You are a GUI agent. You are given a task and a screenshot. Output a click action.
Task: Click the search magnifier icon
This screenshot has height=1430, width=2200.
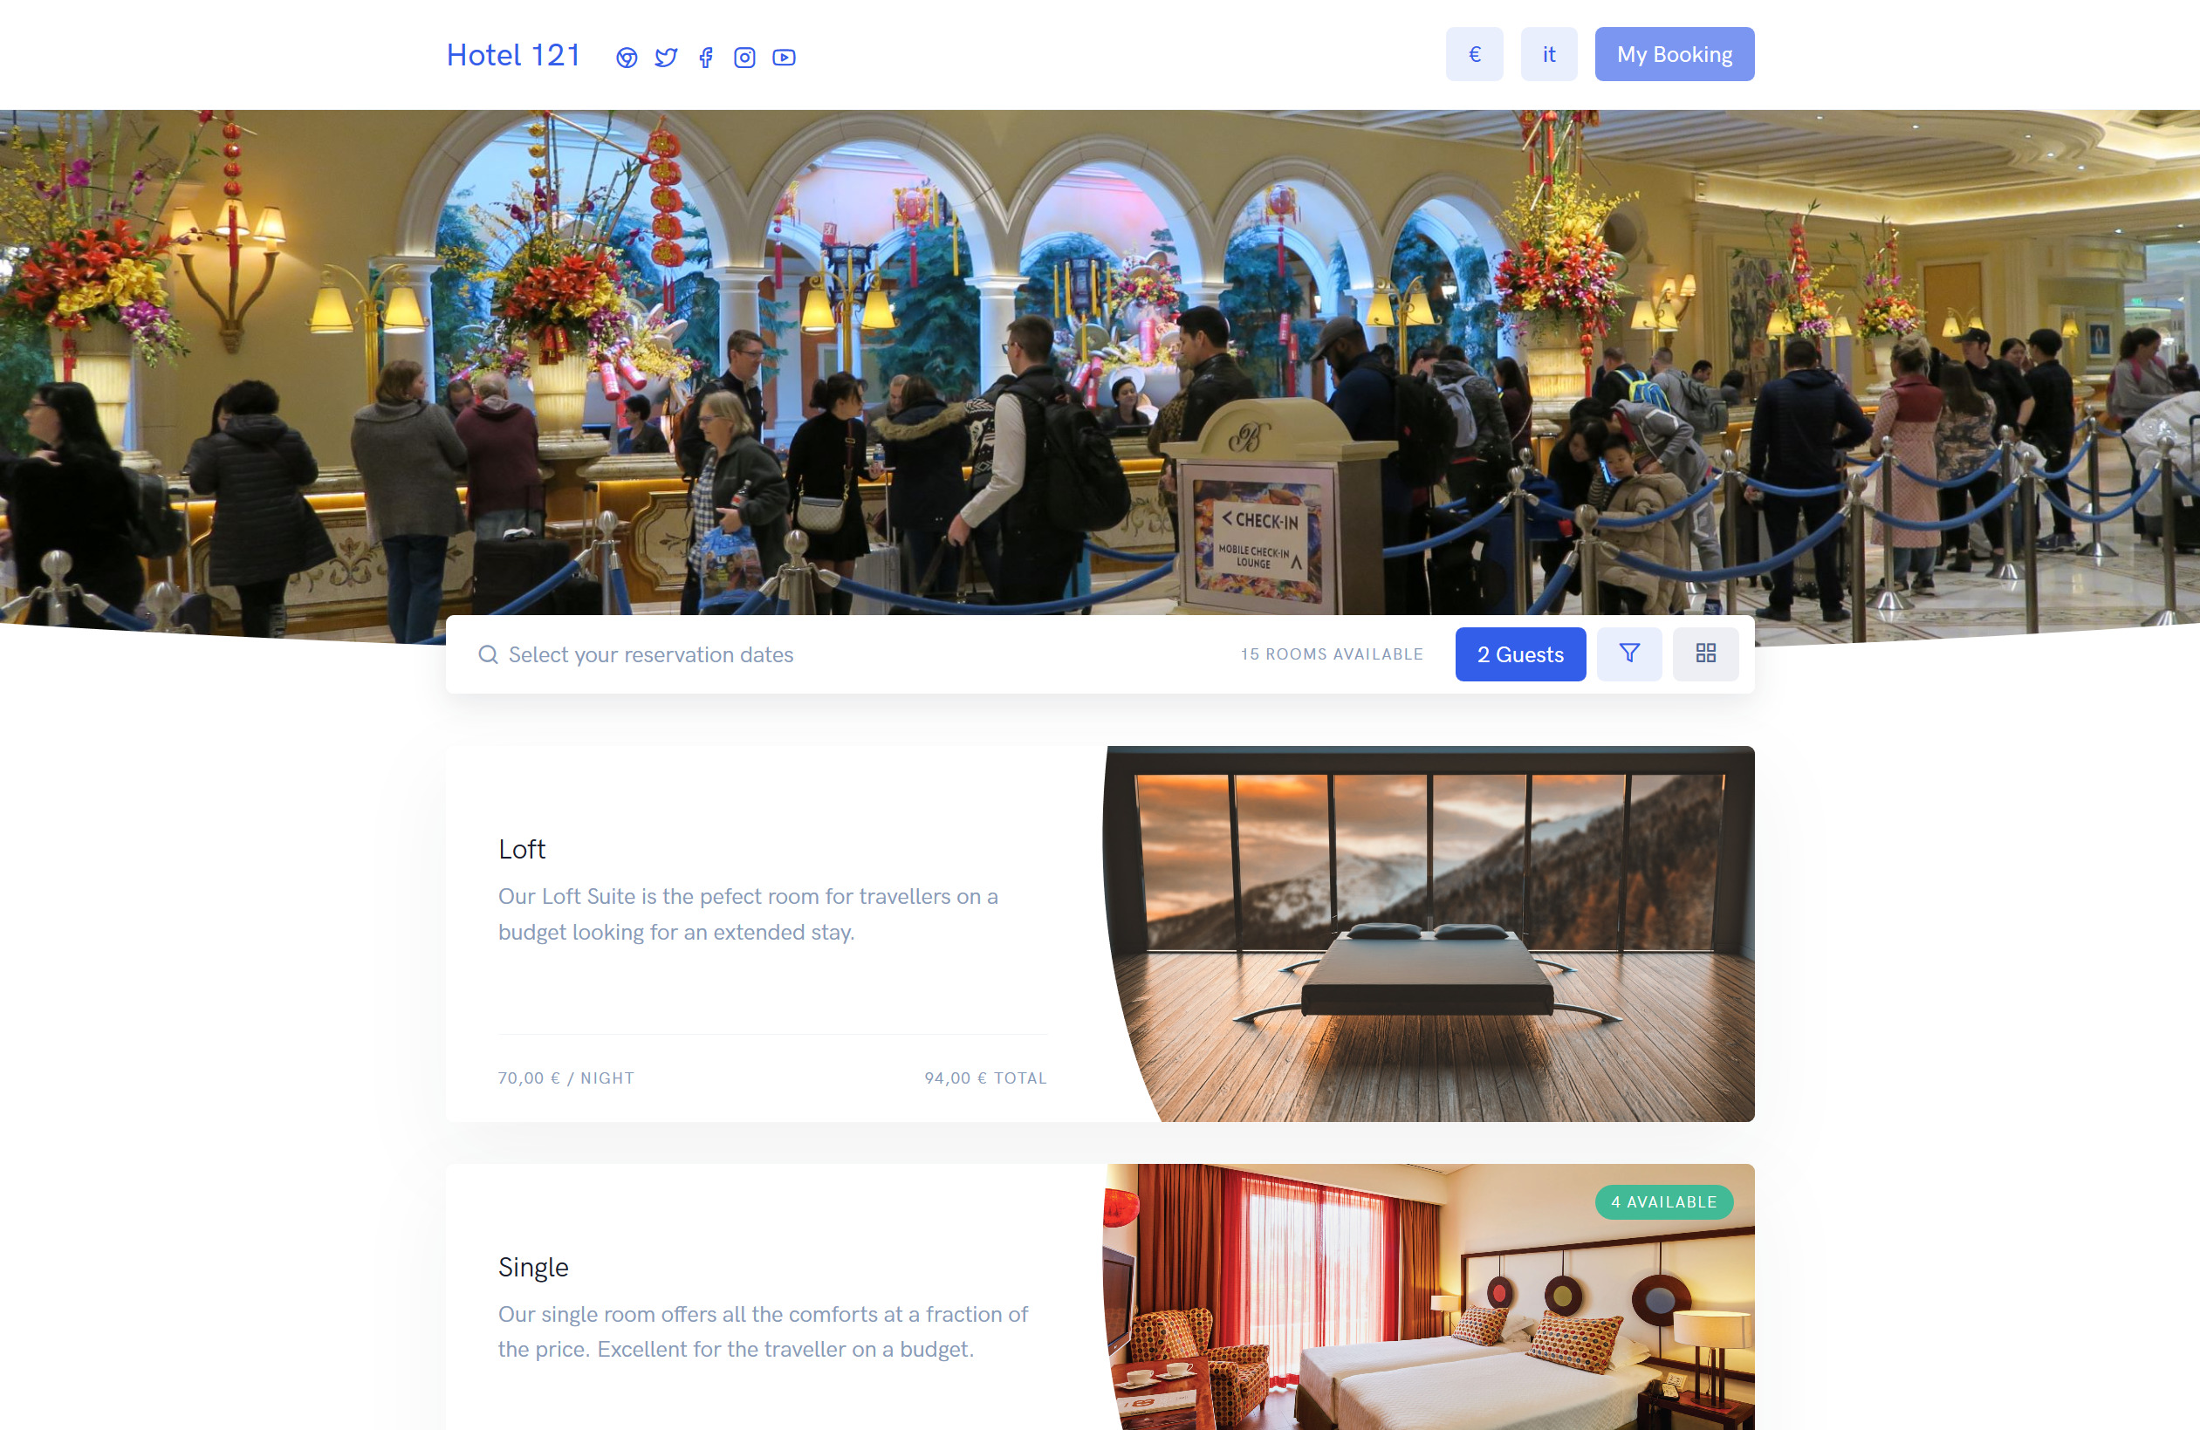tap(488, 653)
